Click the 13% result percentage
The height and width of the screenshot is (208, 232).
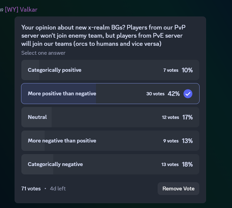[x=187, y=141]
